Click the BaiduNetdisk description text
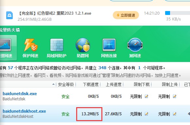190x125 pixels. [14, 99]
